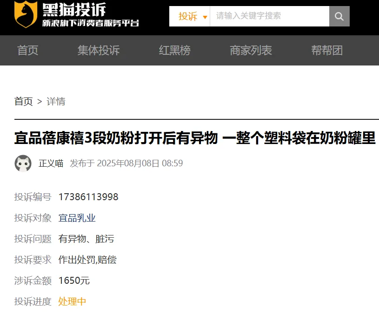This screenshot has height=320, width=379.
Task: Open the 正义喵 user avatar
Action: pos(23,163)
